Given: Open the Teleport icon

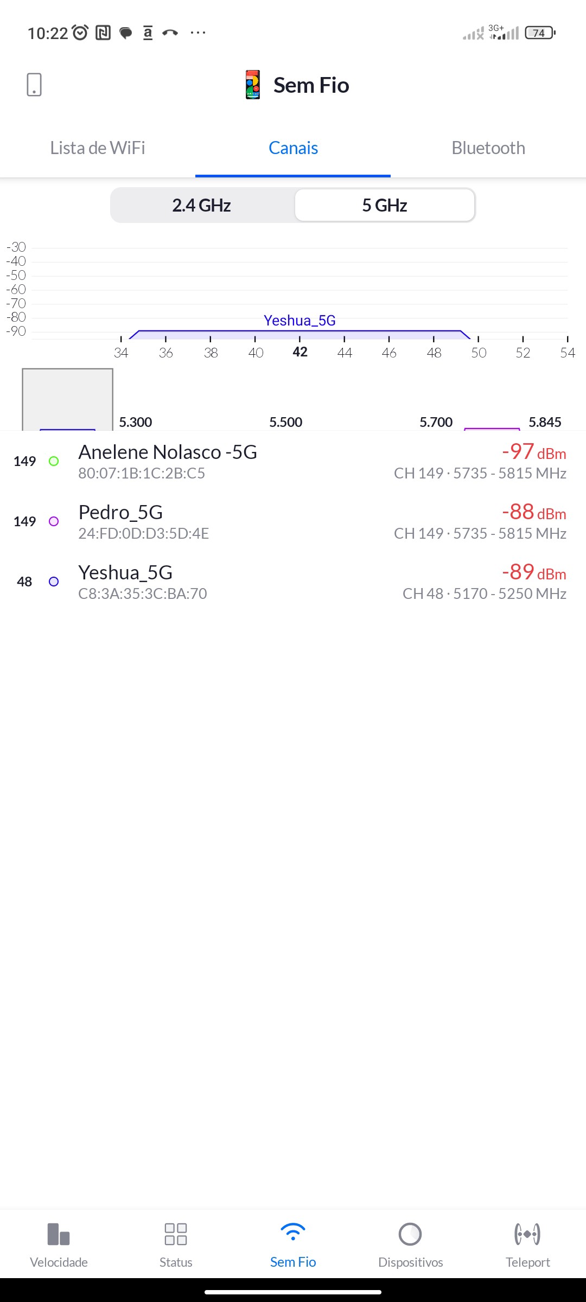Looking at the screenshot, I should (527, 1234).
